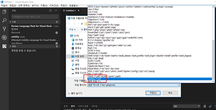Open settings gear for Korean Language Pack
The height and width of the screenshot is (110, 216).
point(57,33)
